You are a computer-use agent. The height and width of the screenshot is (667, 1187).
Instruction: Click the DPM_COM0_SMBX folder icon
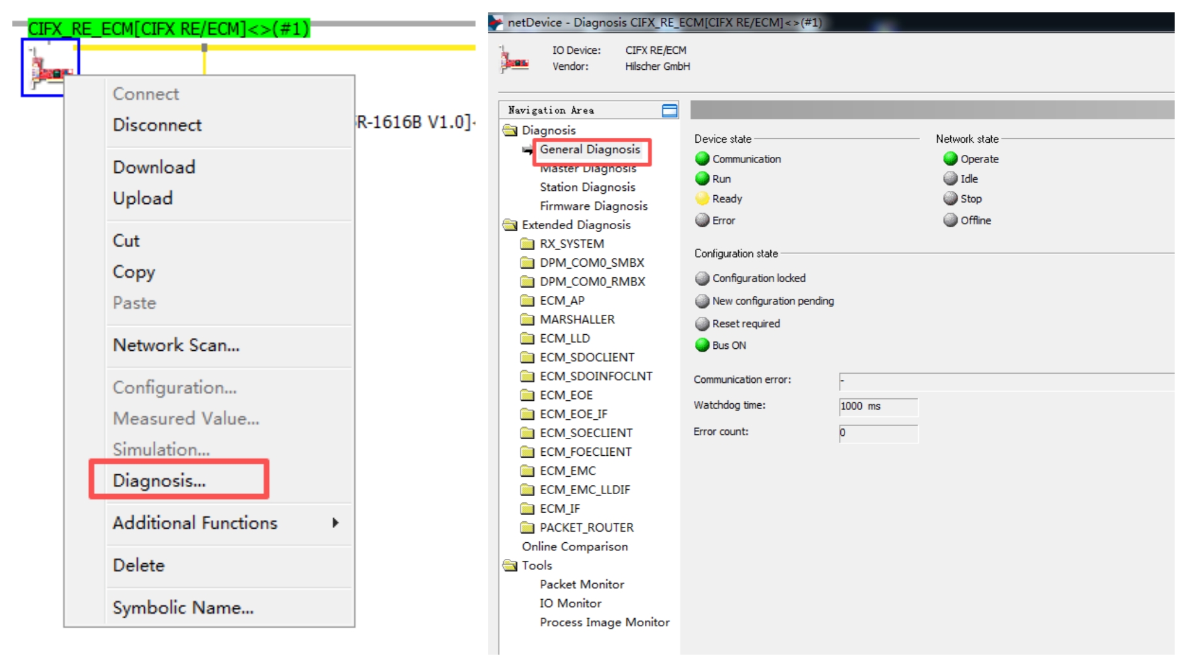coord(527,262)
